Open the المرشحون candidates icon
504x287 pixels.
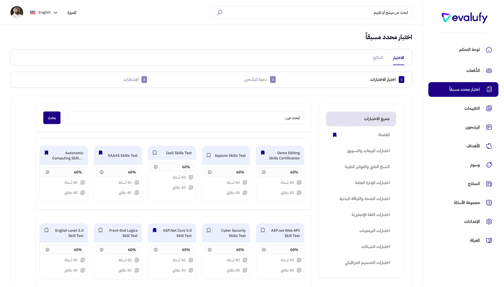click(x=489, y=127)
